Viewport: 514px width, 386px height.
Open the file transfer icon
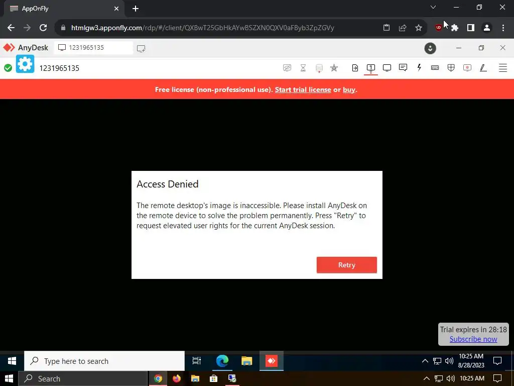tap(355, 68)
